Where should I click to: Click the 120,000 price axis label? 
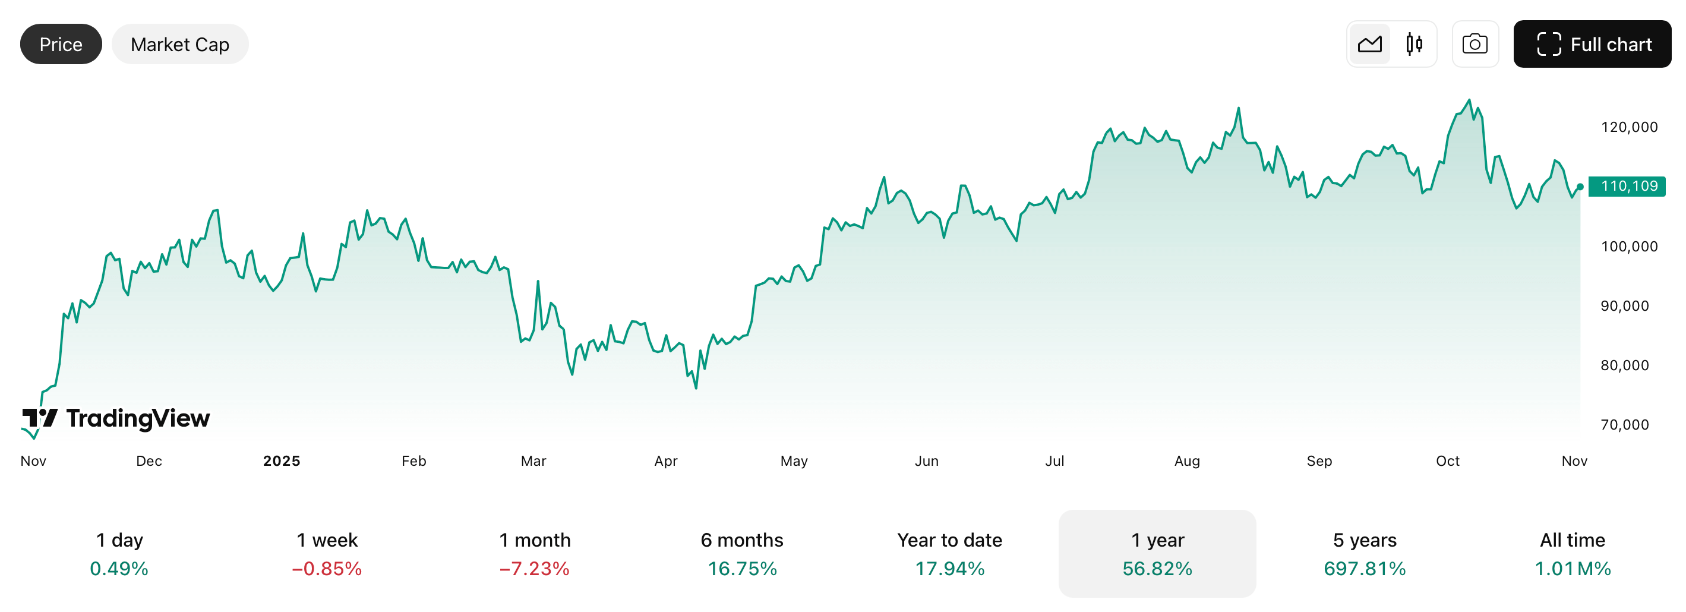(1628, 127)
